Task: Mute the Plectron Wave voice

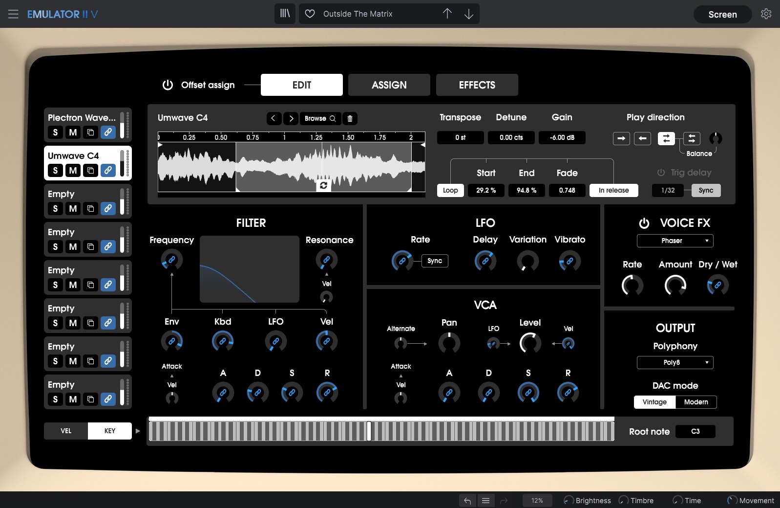Action: click(x=73, y=132)
